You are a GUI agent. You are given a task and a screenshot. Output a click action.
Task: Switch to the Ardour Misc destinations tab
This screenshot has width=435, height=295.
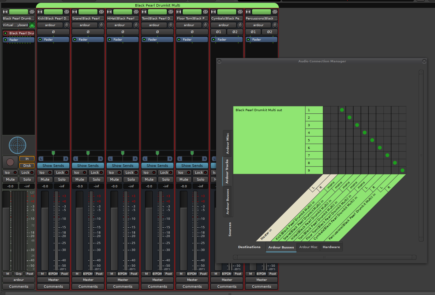point(308,247)
